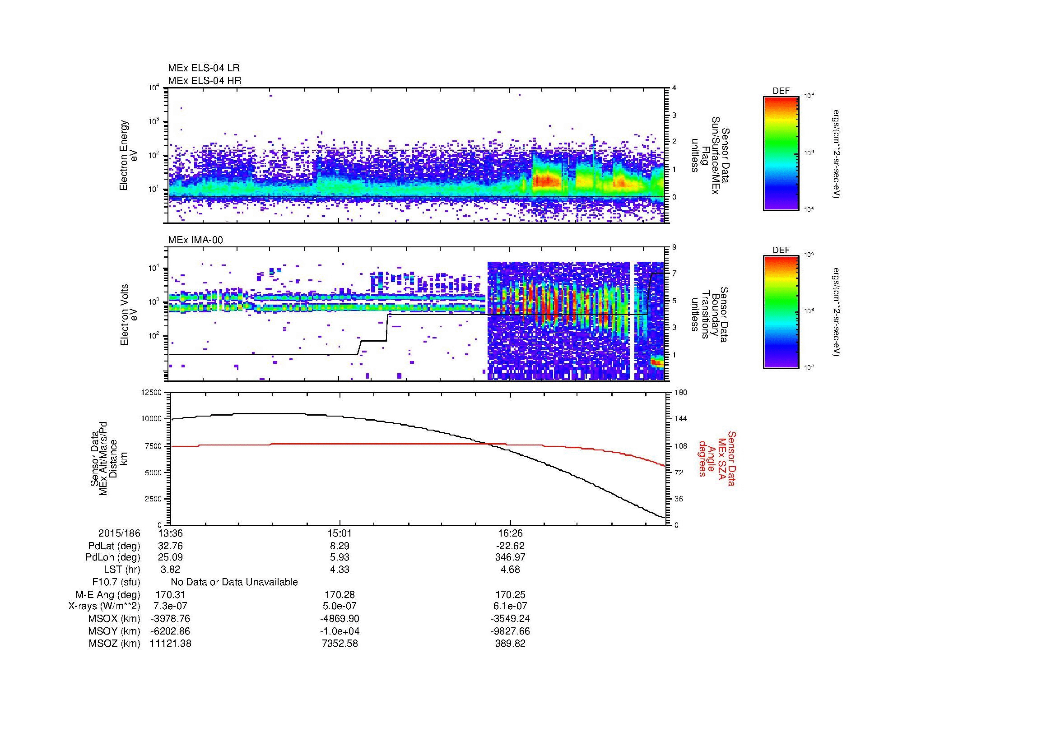
Task: Click the 'PdLon (deg)' row label
Action: pos(113,557)
